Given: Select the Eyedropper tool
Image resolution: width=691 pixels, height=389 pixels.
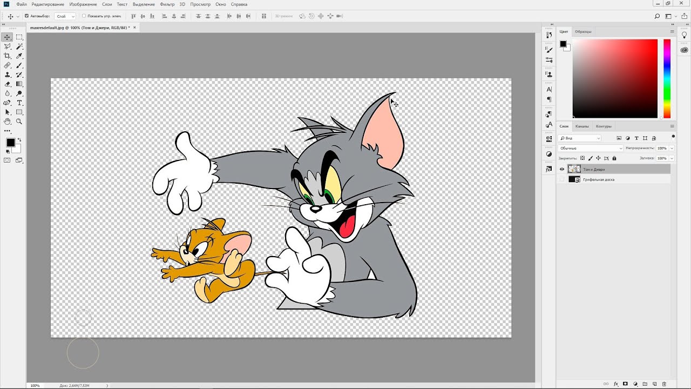Looking at the screenshot, I should coord(19,56).
